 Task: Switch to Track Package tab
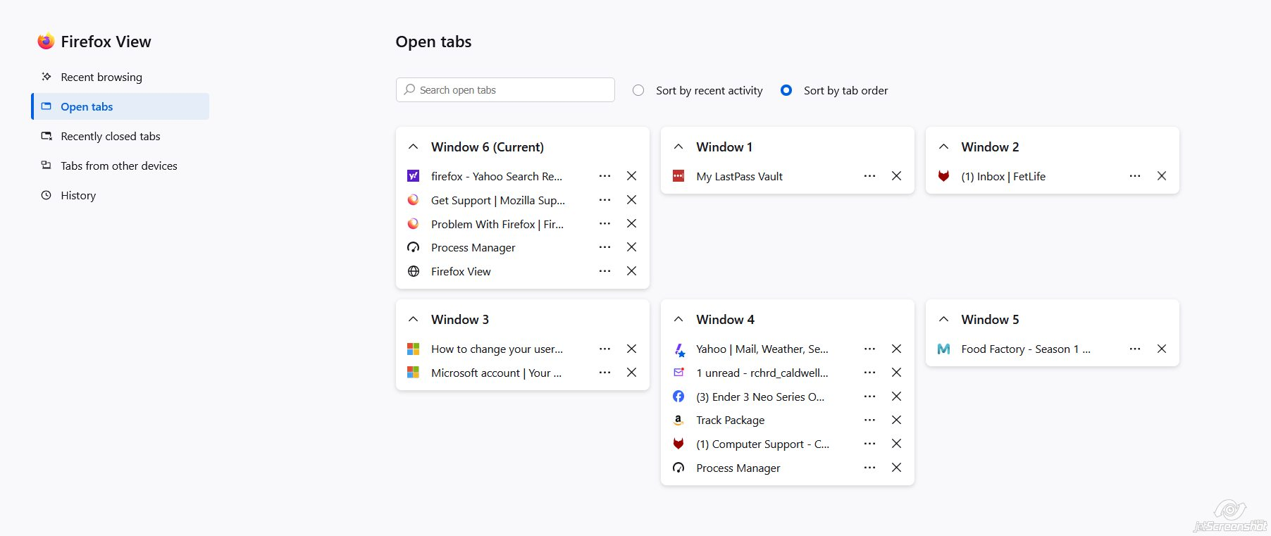[x=730, y=420]
